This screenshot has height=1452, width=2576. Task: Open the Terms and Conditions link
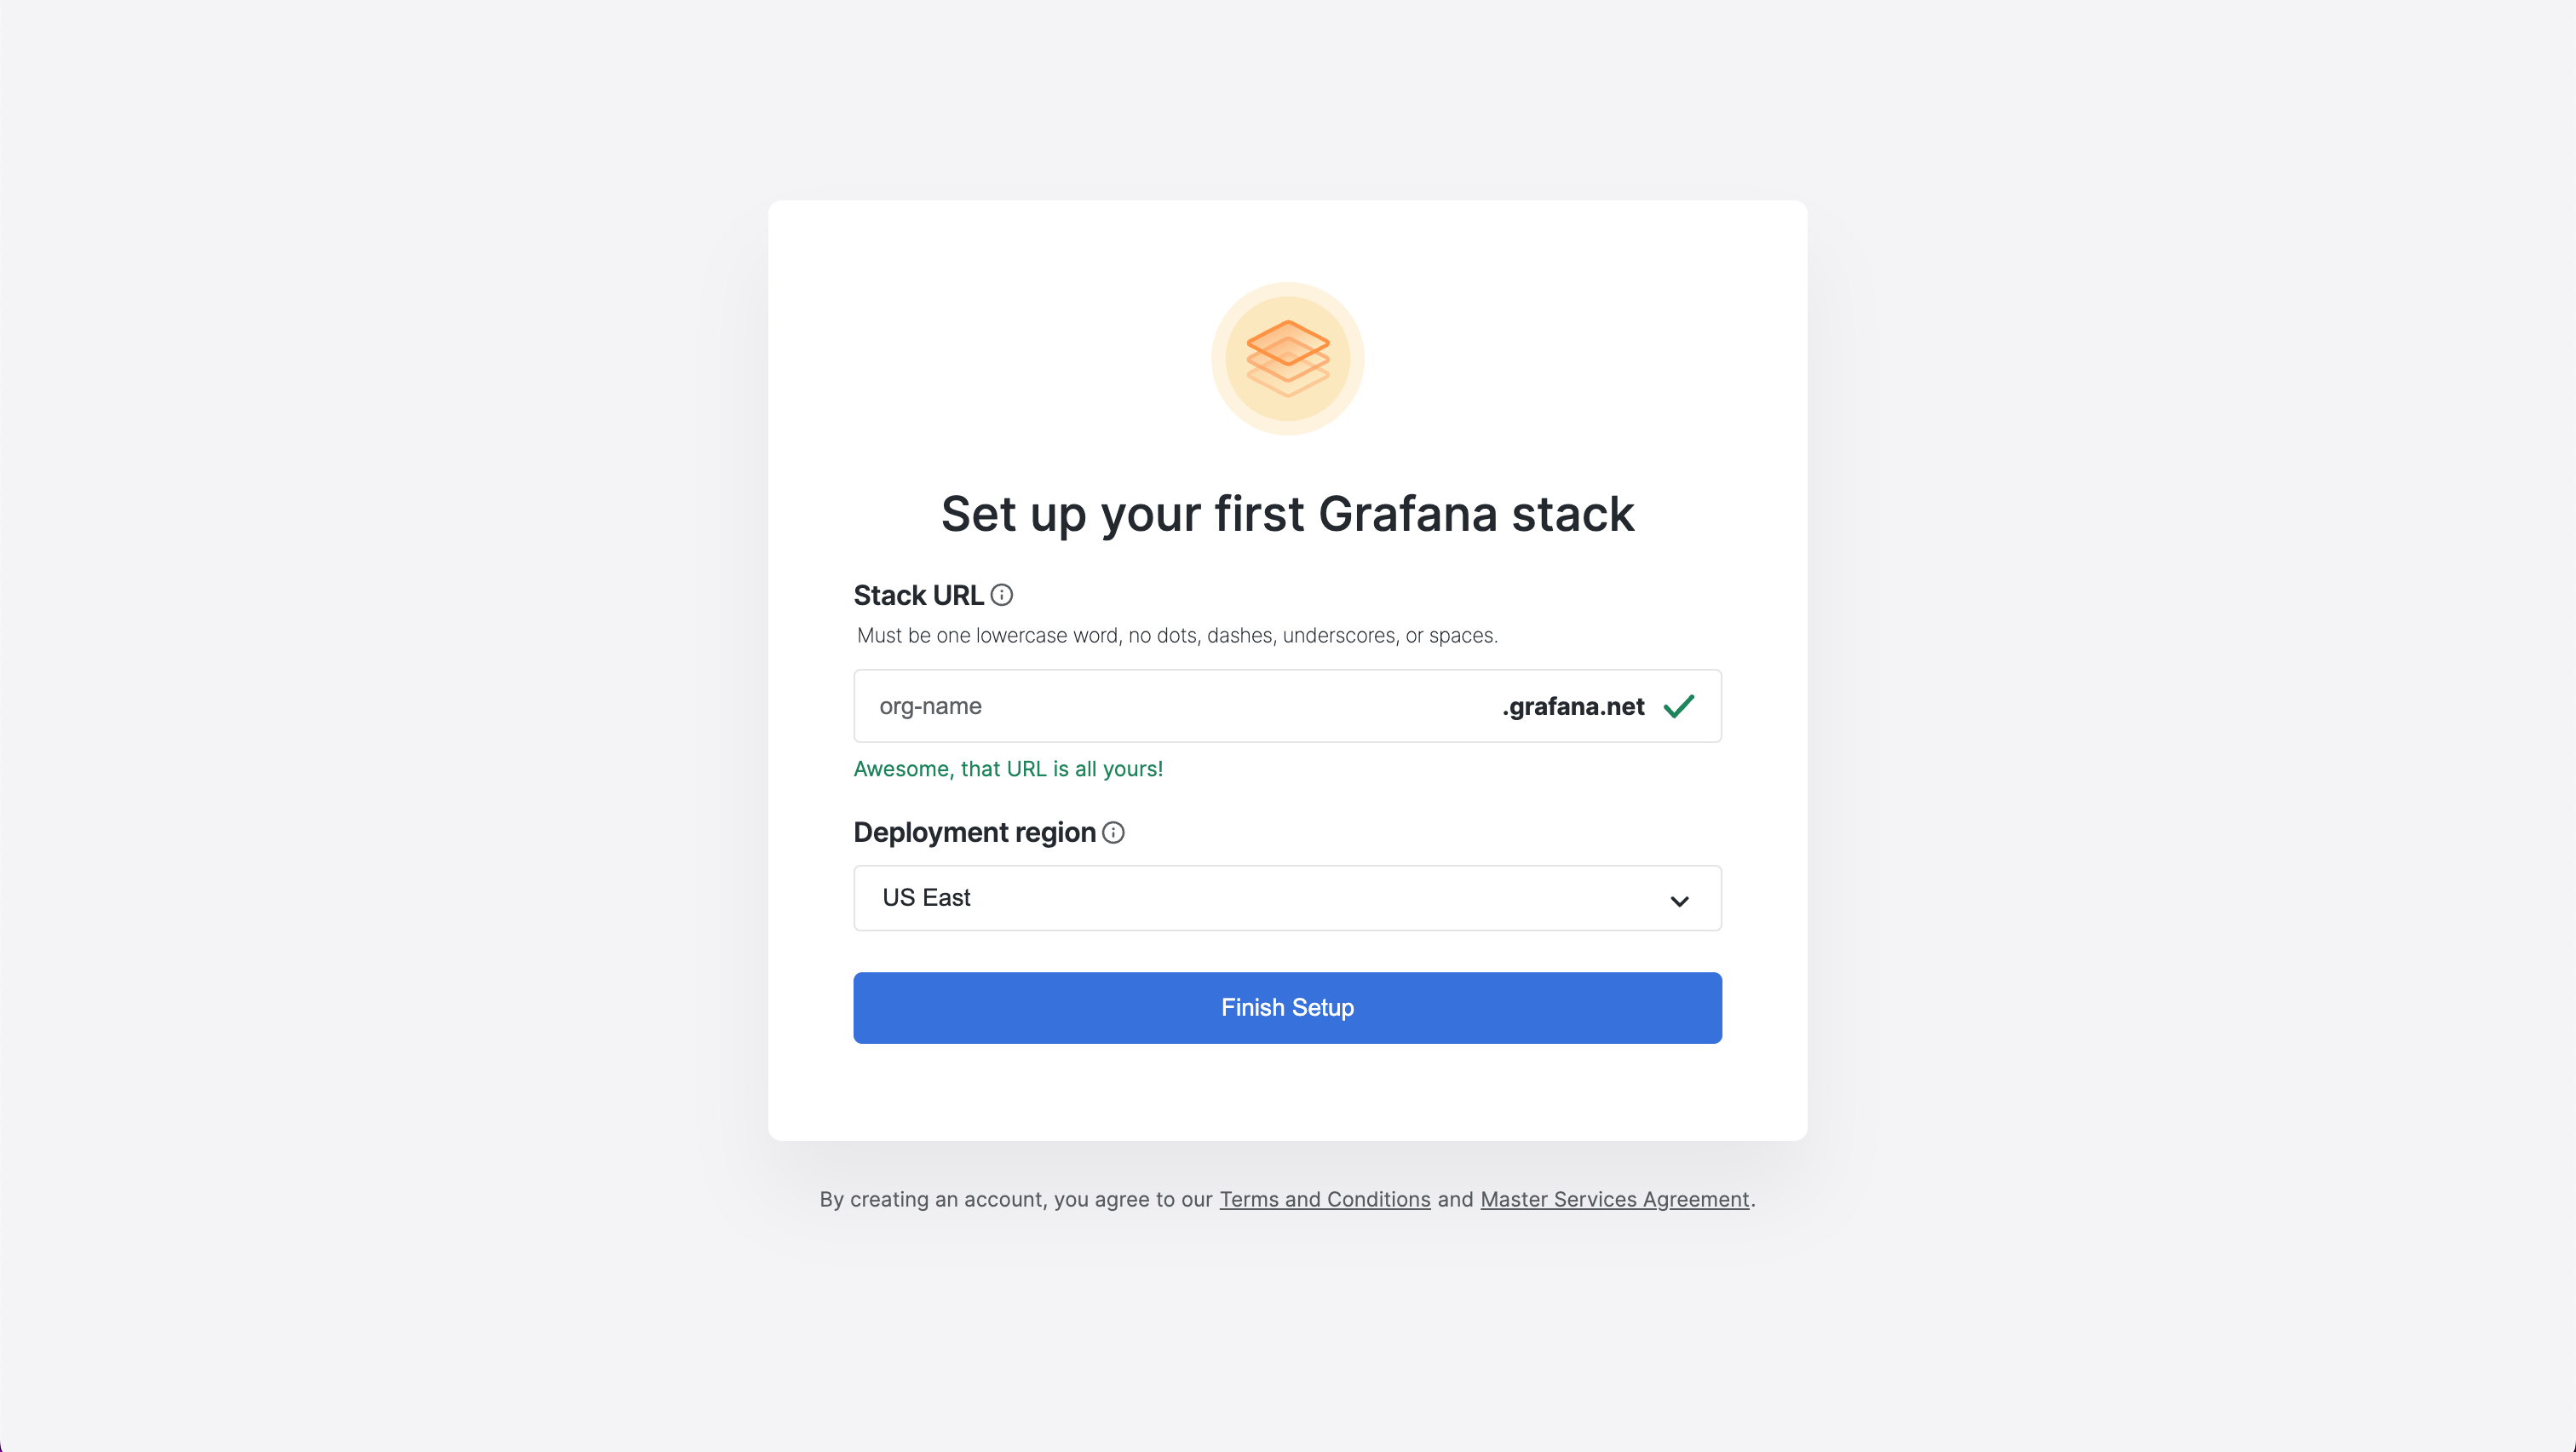point(1325,1199)
